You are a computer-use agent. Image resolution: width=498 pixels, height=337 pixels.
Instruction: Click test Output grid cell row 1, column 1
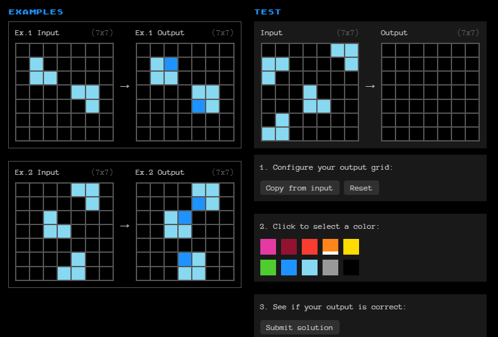[389, 50]
